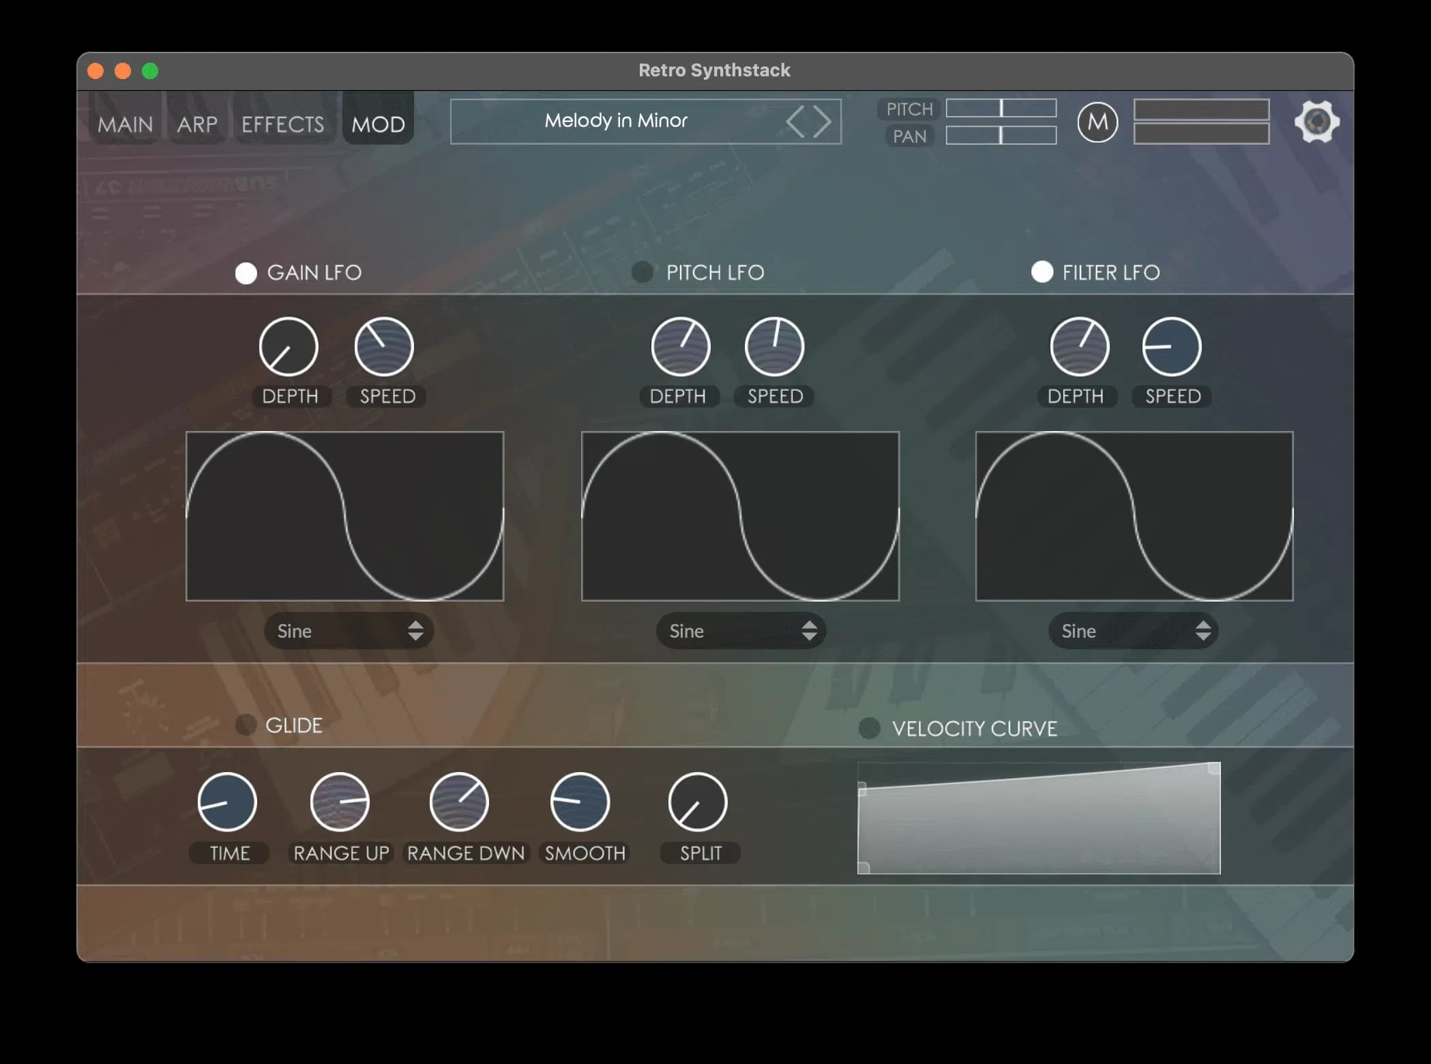
Task: Change the Filter LFO shape dropdown
Action: click(x=1132, y=631)
